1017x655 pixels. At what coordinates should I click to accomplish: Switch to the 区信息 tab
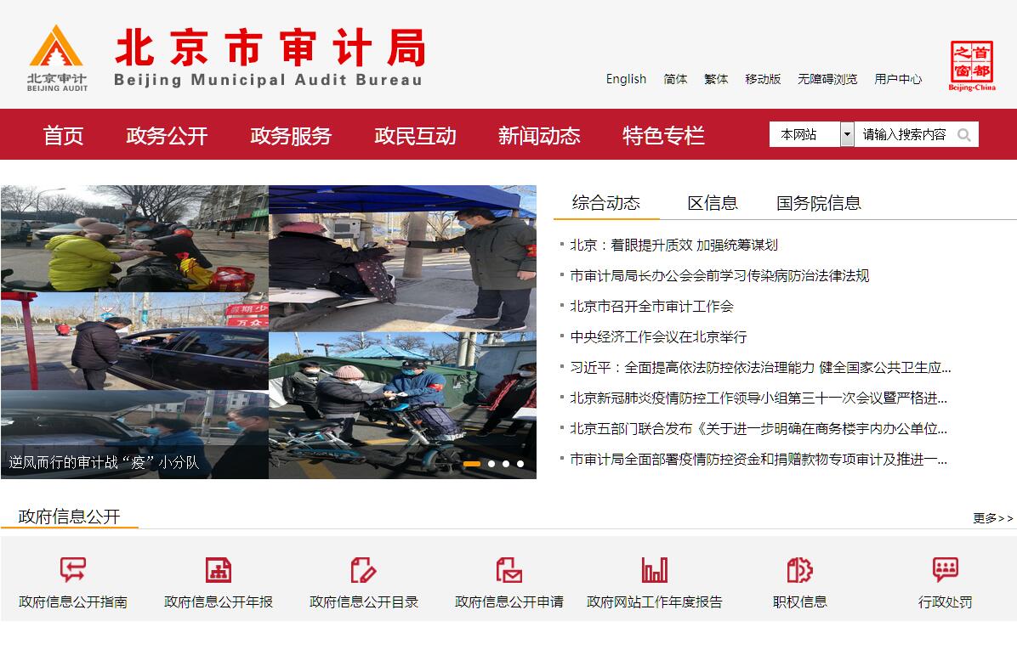(x=713, y=203)
